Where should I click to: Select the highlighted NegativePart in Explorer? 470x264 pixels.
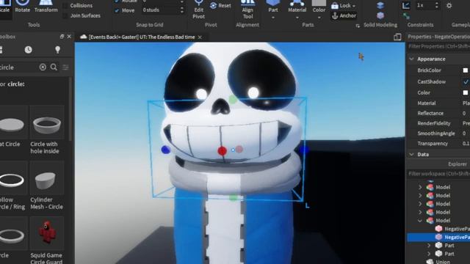[438, 237]
